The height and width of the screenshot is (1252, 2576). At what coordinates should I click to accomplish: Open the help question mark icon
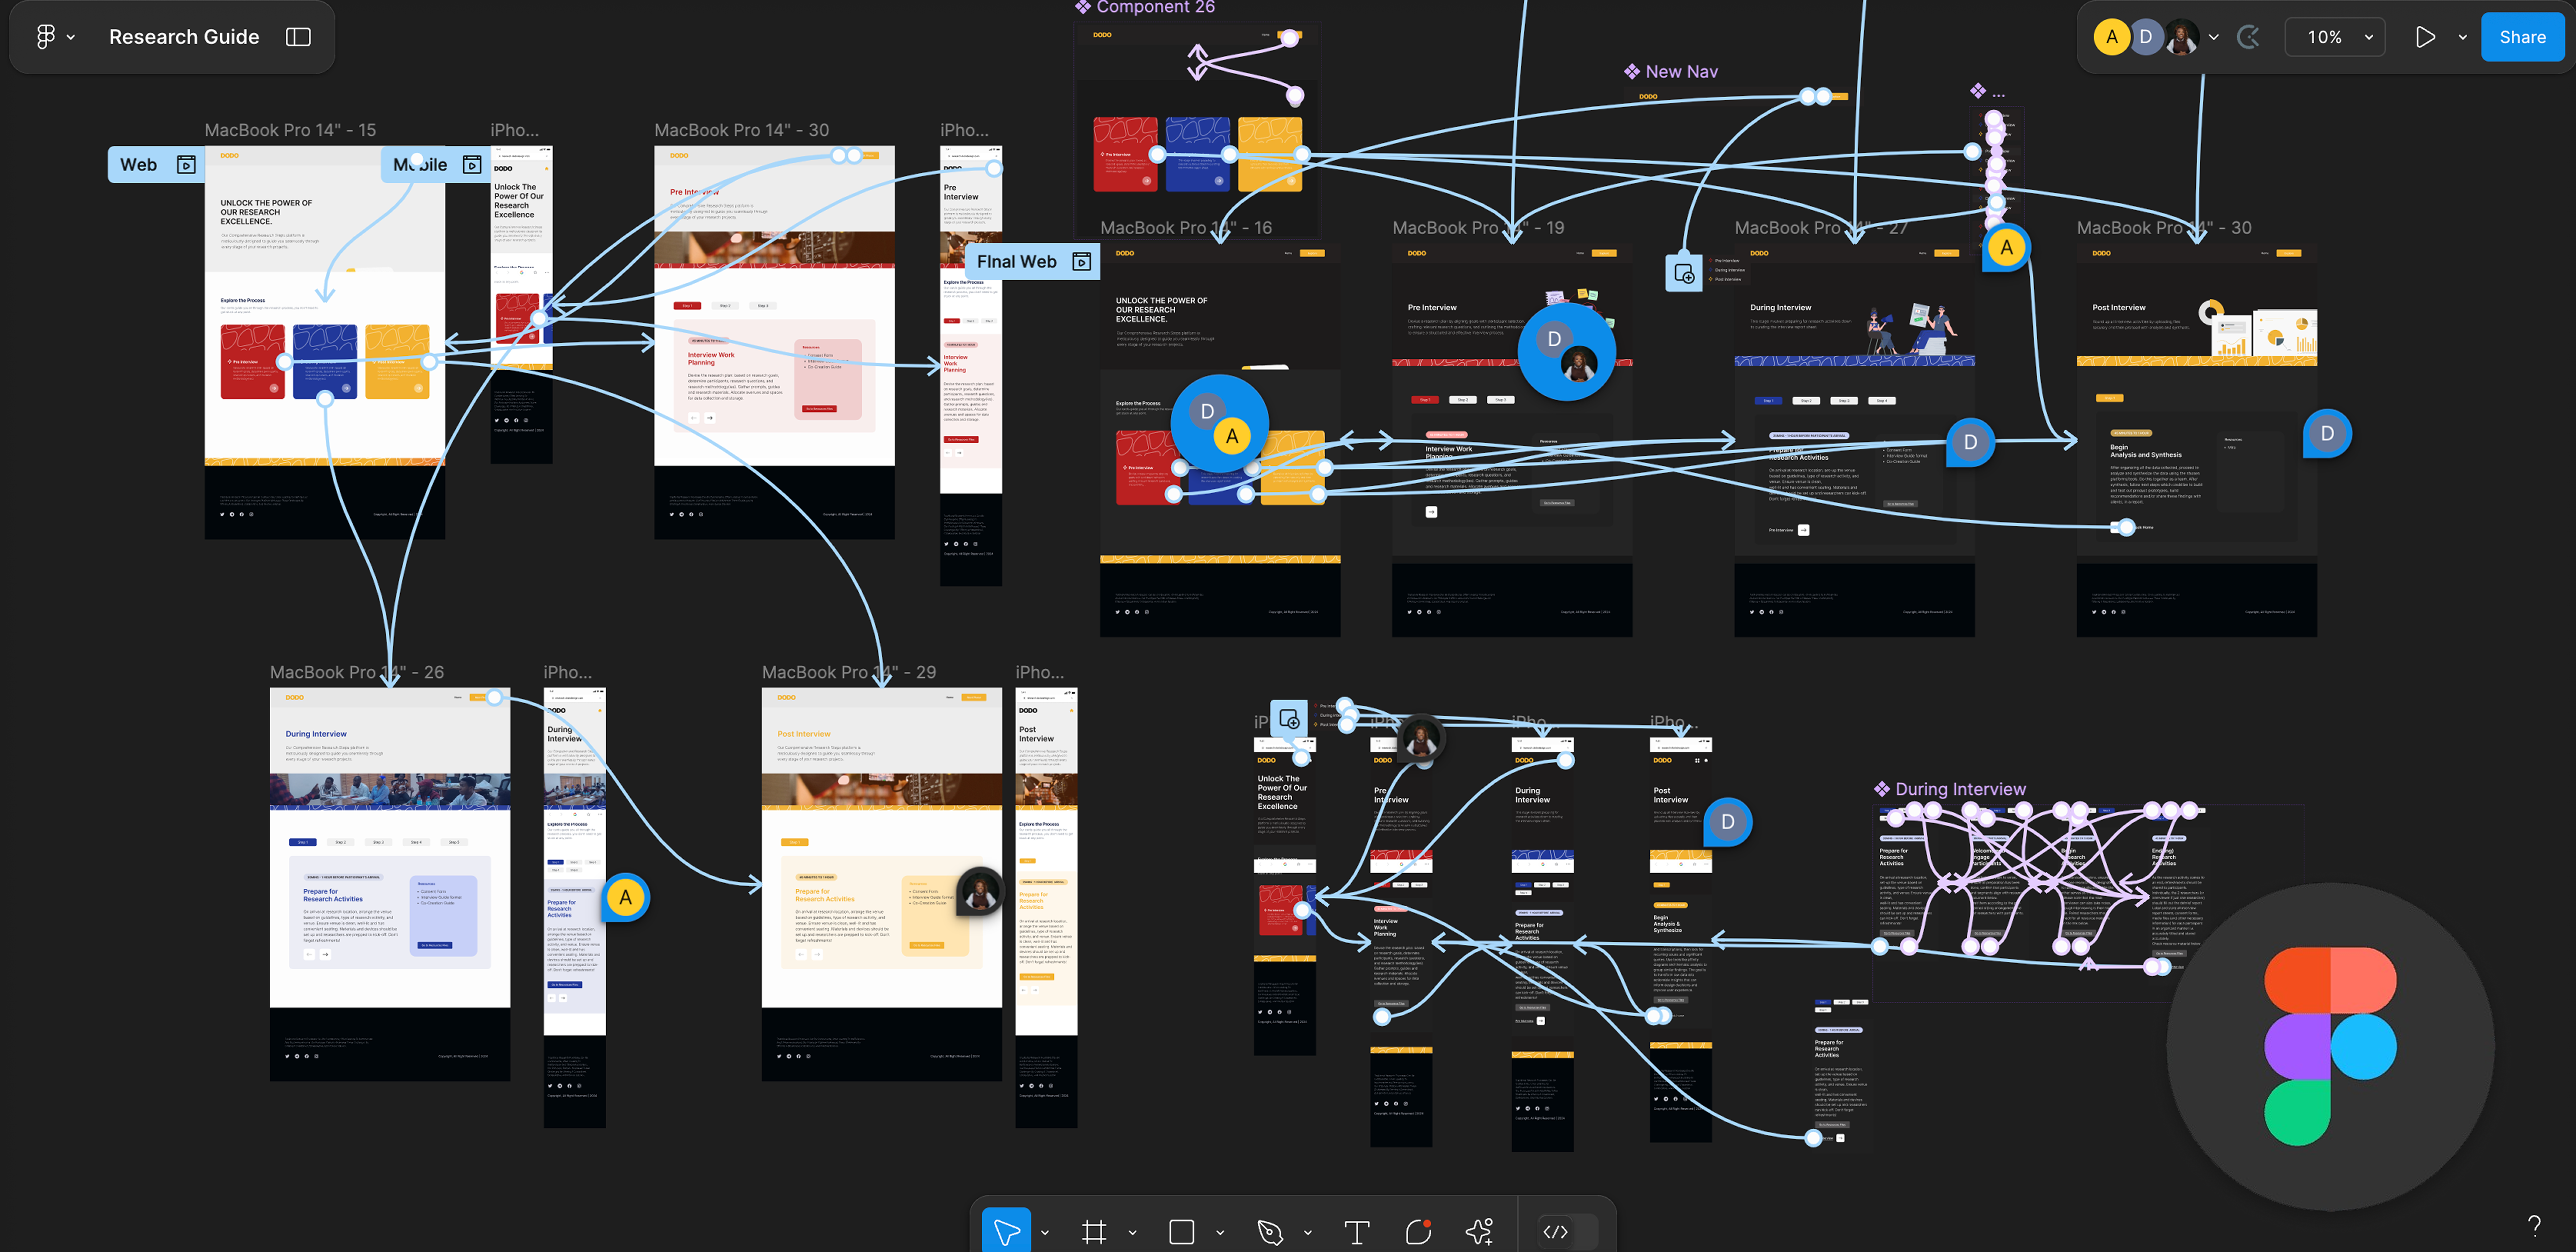click(x=2534, y=1225)
